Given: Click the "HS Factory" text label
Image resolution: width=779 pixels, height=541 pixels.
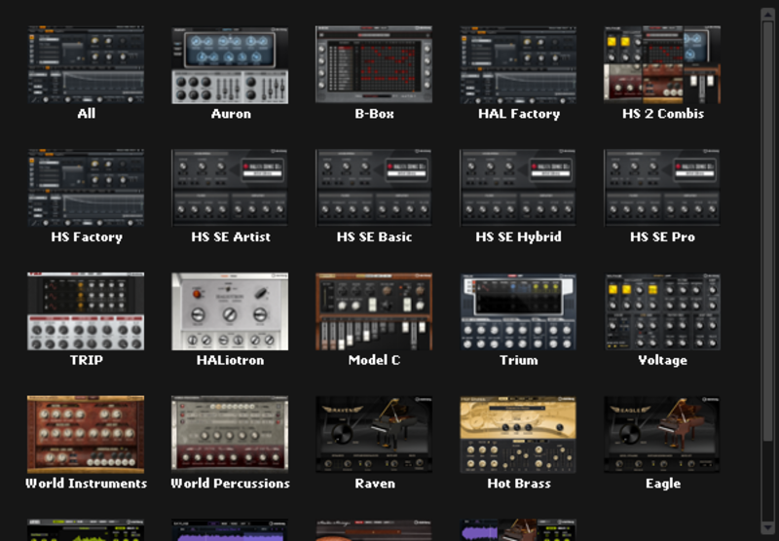Looking at the screenshot, I should pos(87,237).
